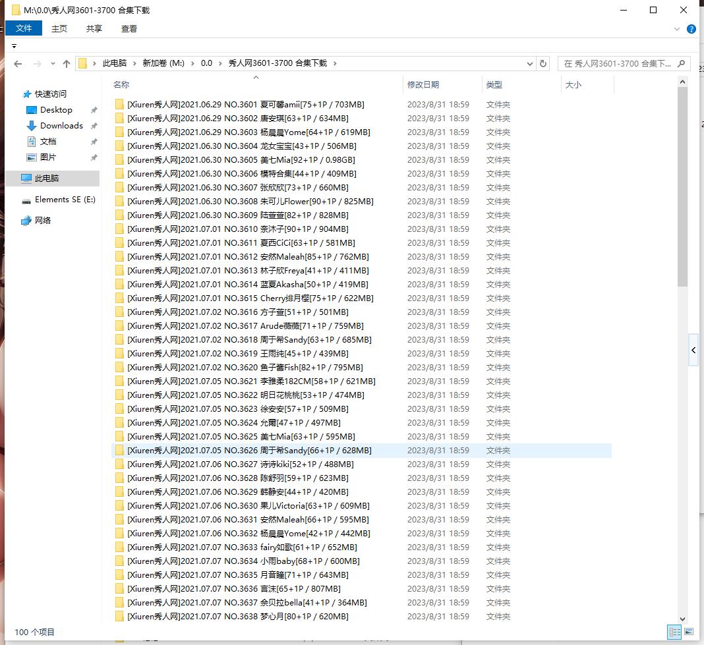Select Elements SE (E:) drive
Viewport: 704px width, 645px height.
[65, 200]
